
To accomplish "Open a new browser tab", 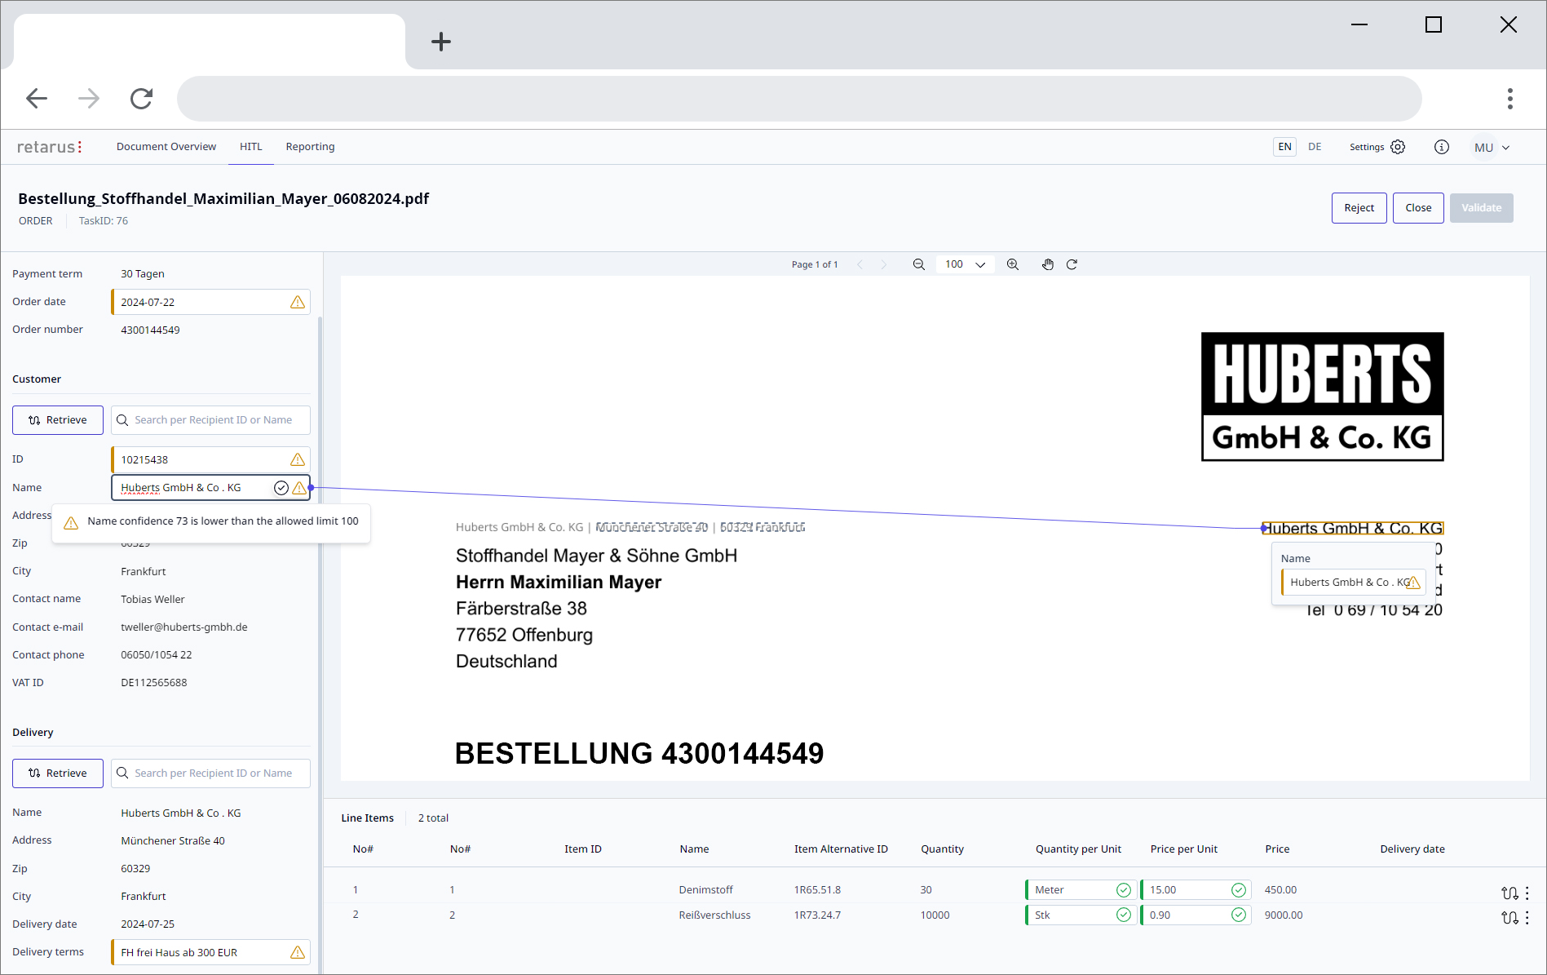I will pyautogui.click(x=441, y=42).
